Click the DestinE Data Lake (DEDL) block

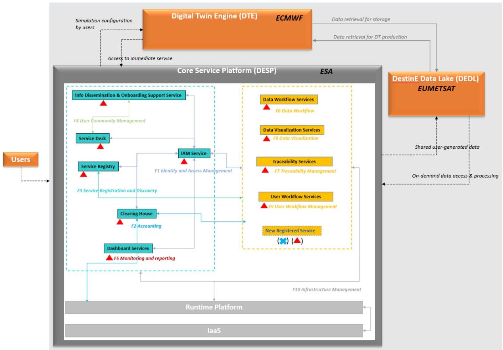436,94
